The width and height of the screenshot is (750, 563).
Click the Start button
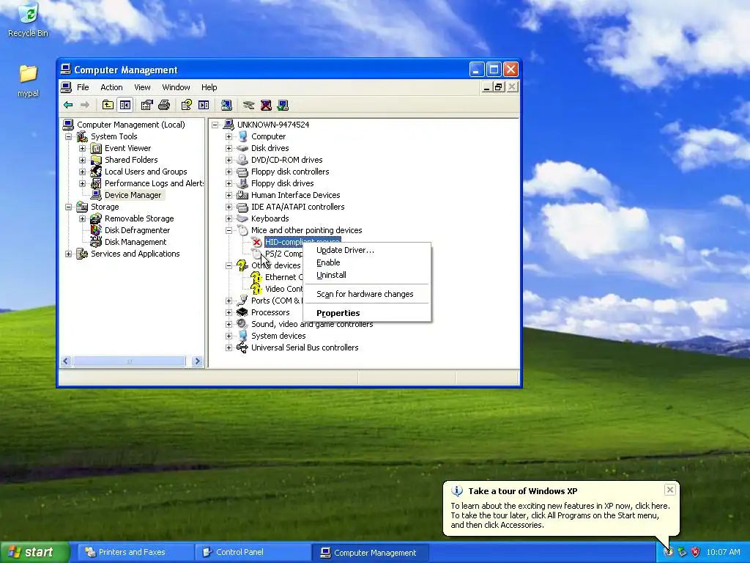tap(34, 552)
